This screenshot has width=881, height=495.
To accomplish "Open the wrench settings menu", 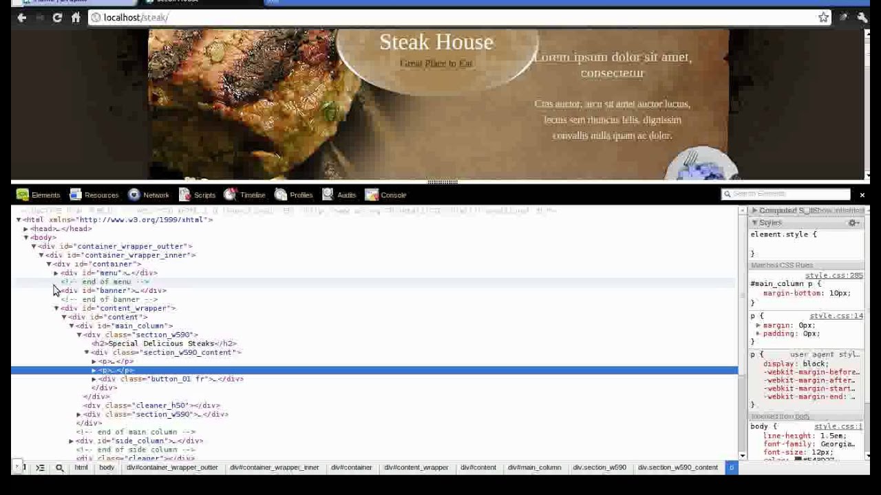I will click(862, 17).
